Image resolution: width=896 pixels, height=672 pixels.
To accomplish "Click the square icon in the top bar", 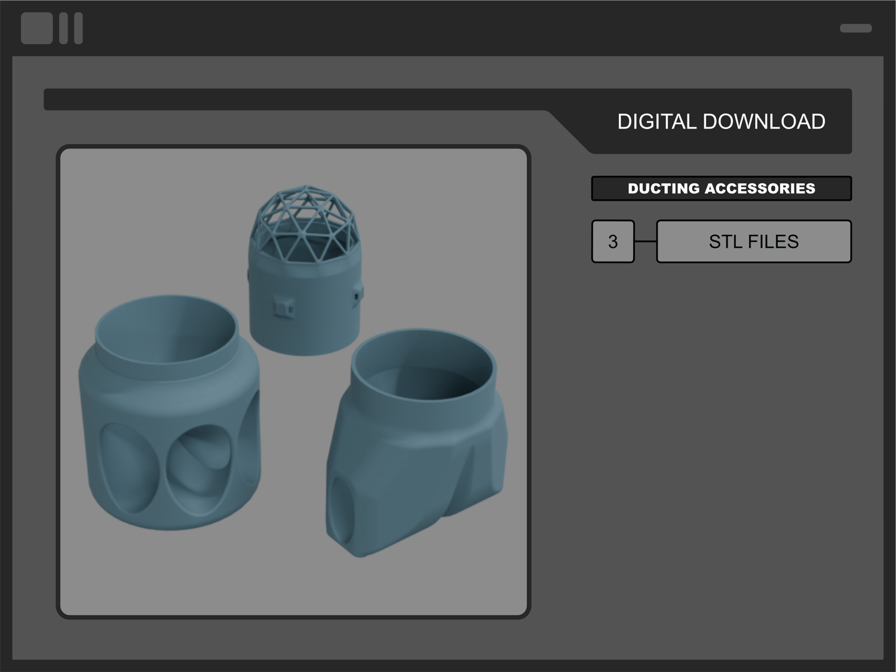I will 37,28.
